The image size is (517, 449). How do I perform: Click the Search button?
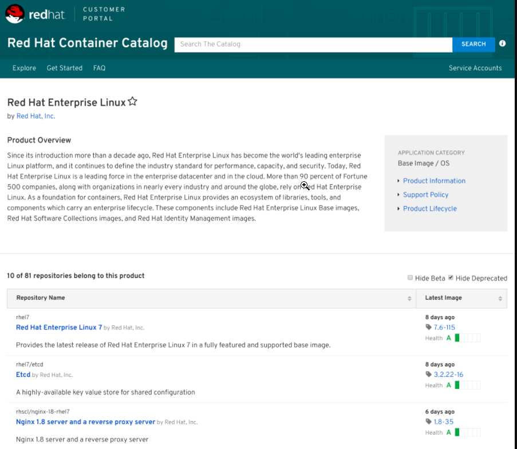473,44
